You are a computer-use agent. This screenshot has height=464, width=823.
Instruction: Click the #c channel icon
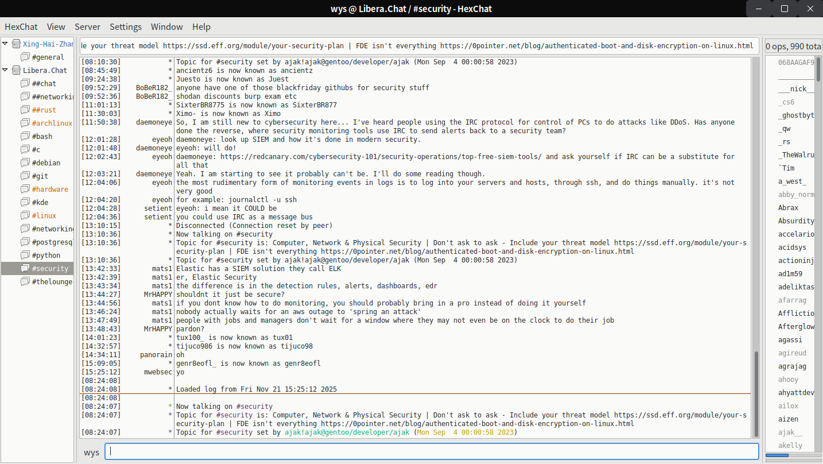(x=25, y=149)
